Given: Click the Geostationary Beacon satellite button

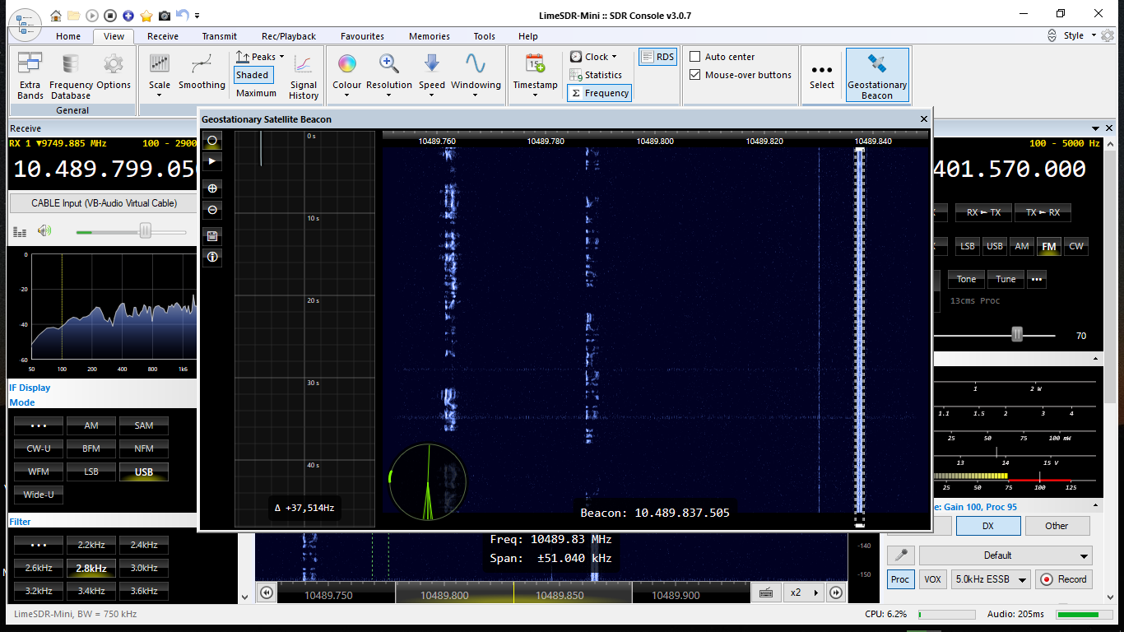Looking at the screenshot, I should pyautogui.click(x=877, y=75).
